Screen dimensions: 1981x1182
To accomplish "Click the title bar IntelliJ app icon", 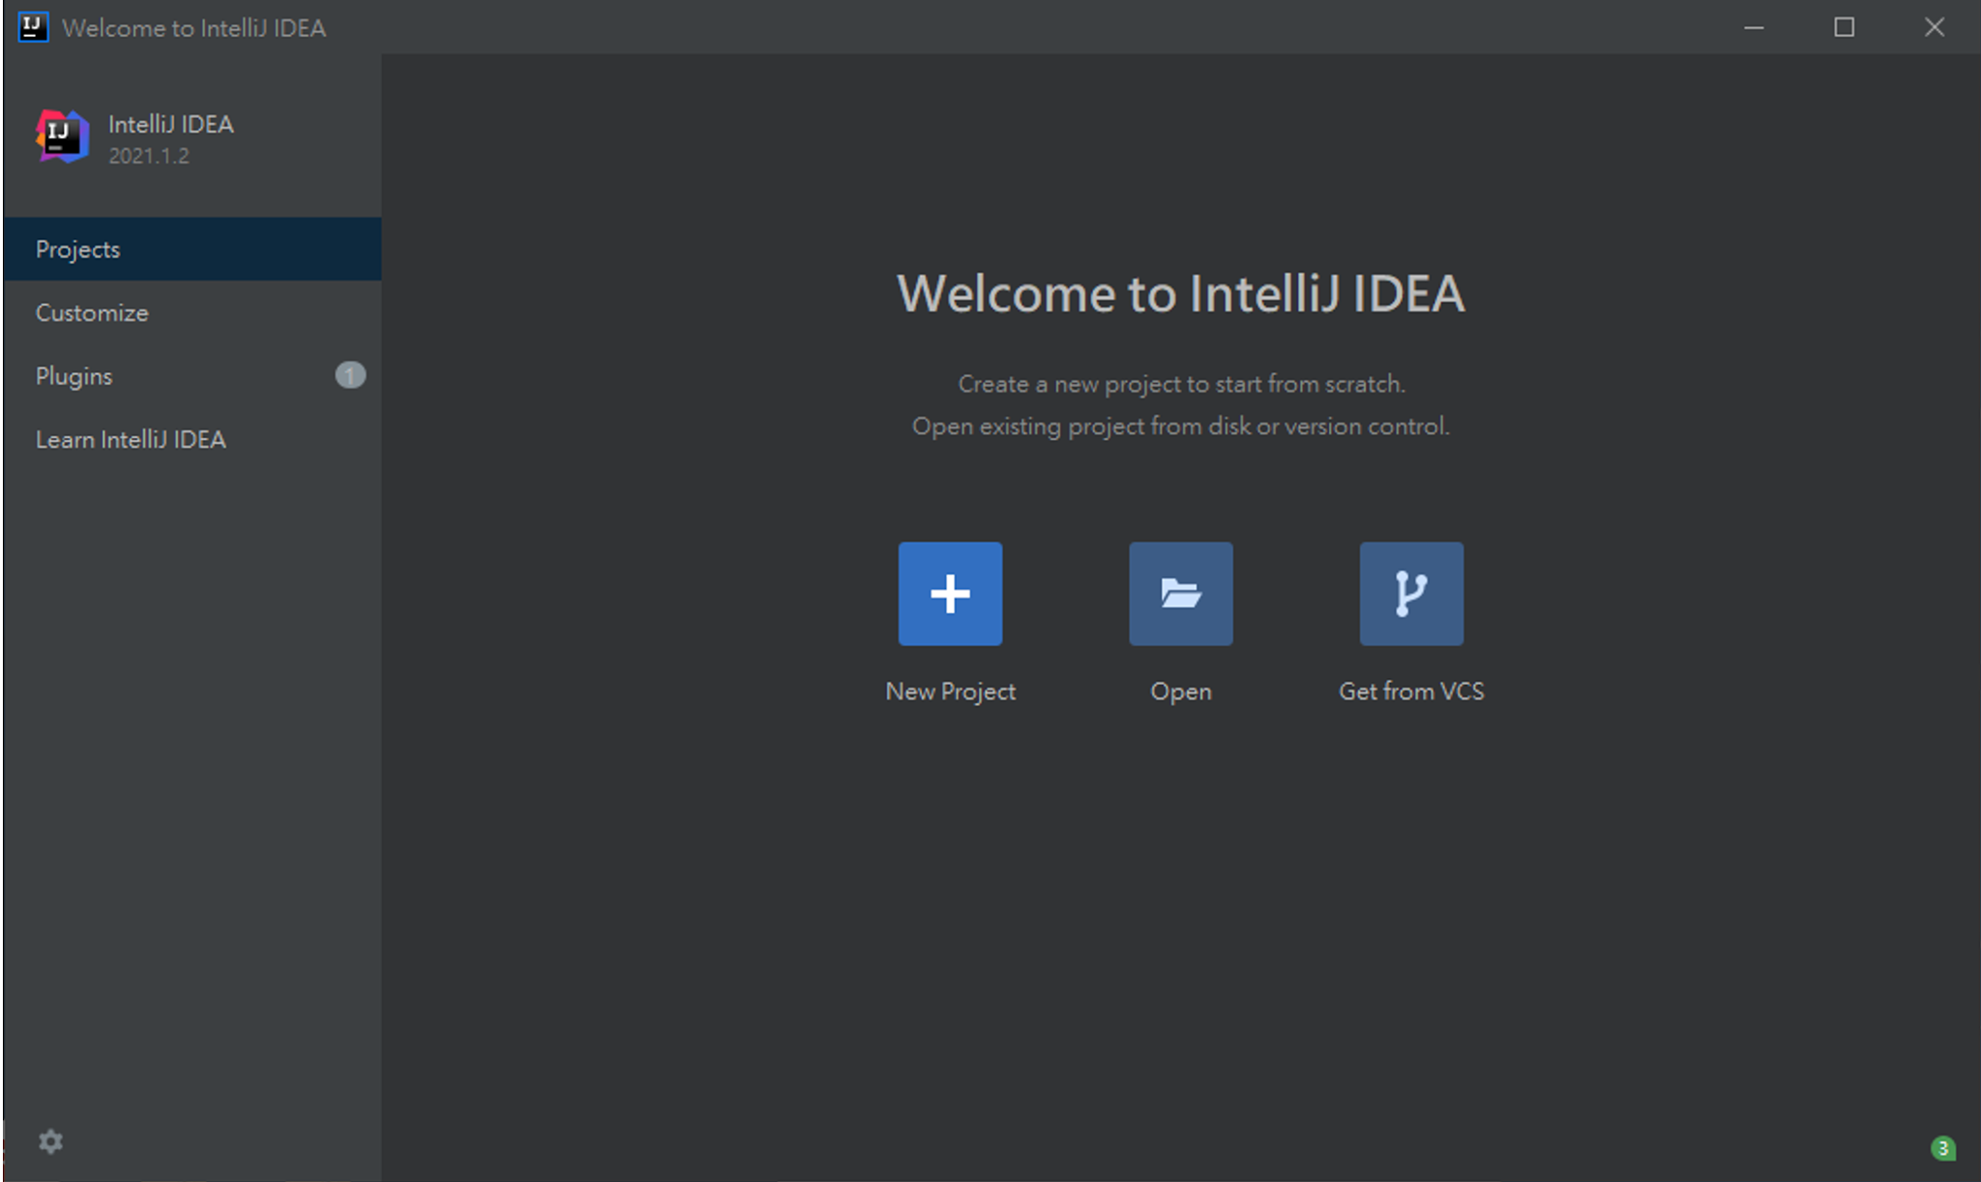I will 33,27.
